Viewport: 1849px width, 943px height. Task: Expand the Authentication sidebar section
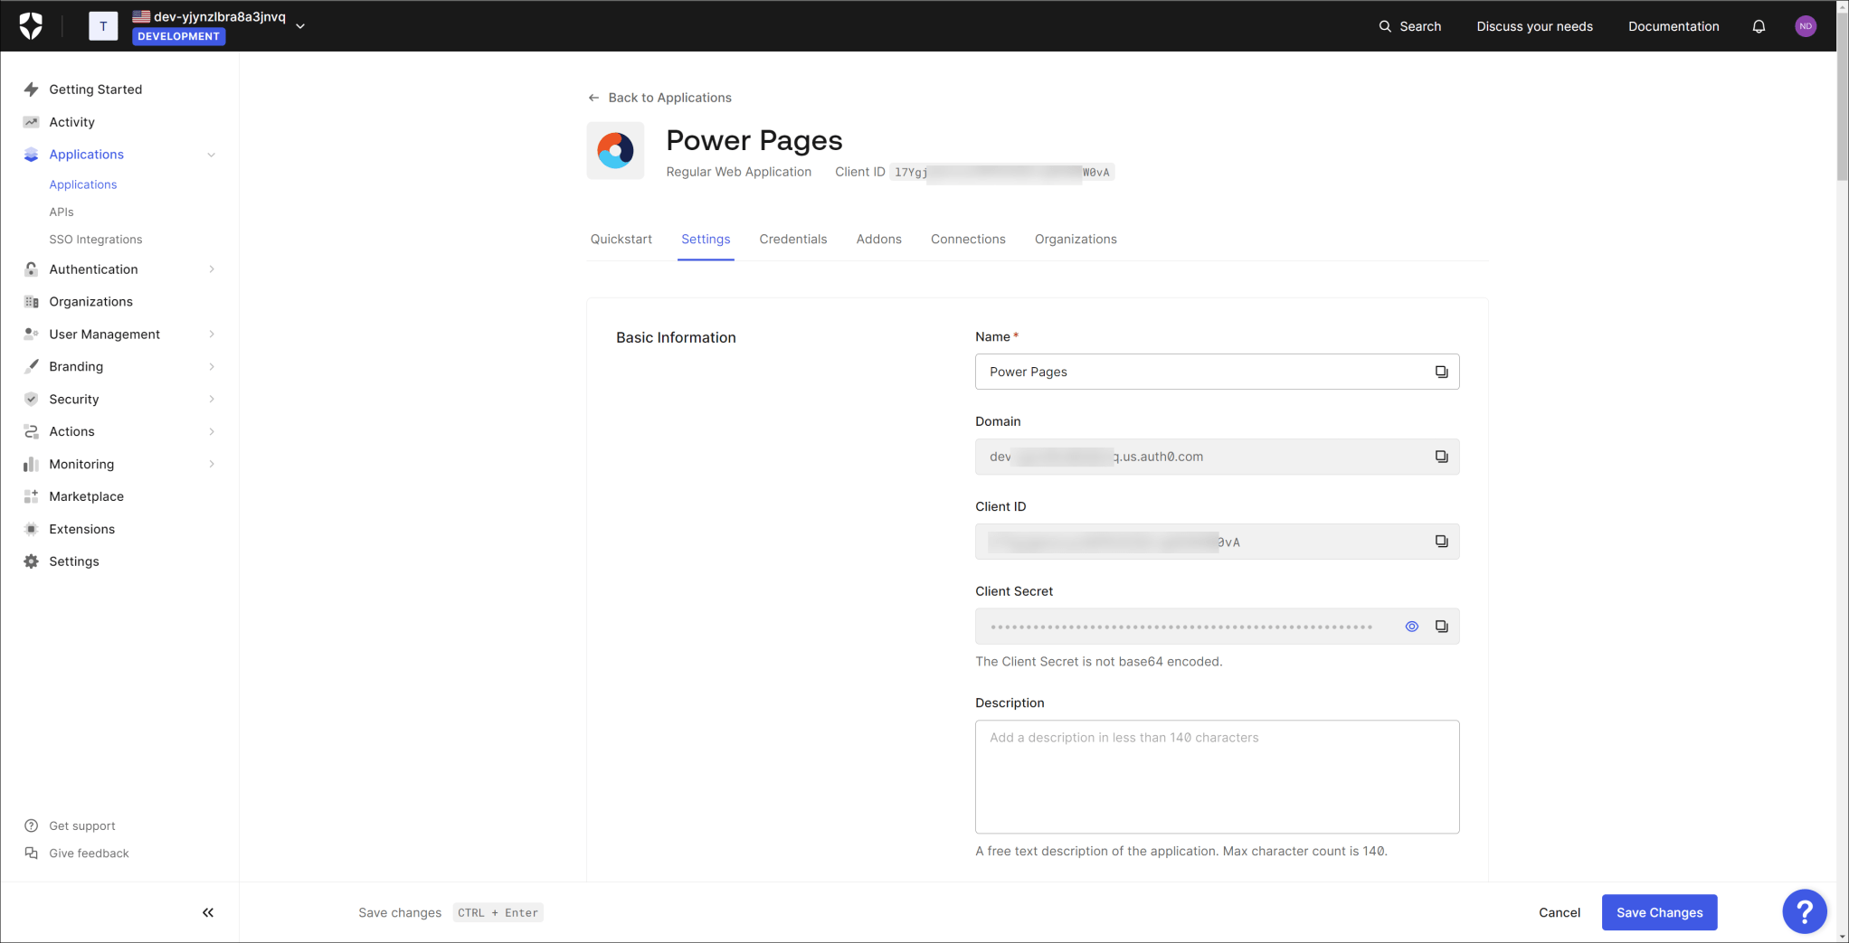211,269
